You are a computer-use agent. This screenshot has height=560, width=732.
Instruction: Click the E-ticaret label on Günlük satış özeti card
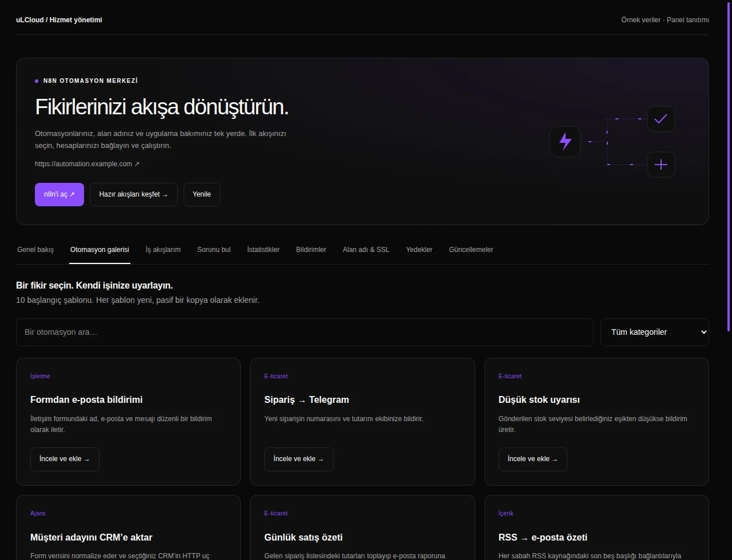(x=276, y=514)
